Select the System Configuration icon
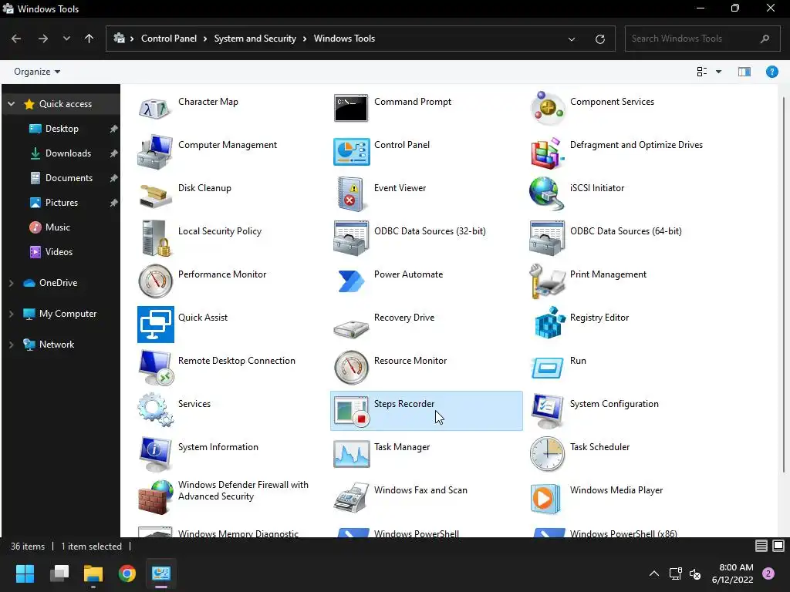790x592 pixels. [x=547, y=411]
